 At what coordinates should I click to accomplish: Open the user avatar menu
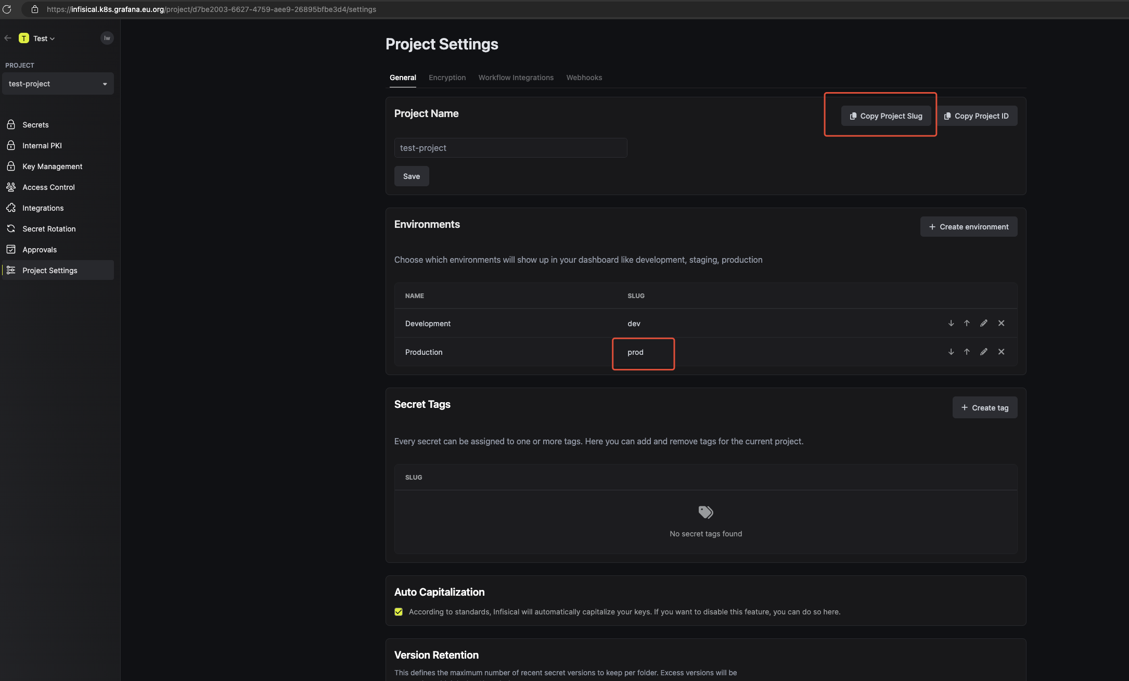tap(107, 38)
